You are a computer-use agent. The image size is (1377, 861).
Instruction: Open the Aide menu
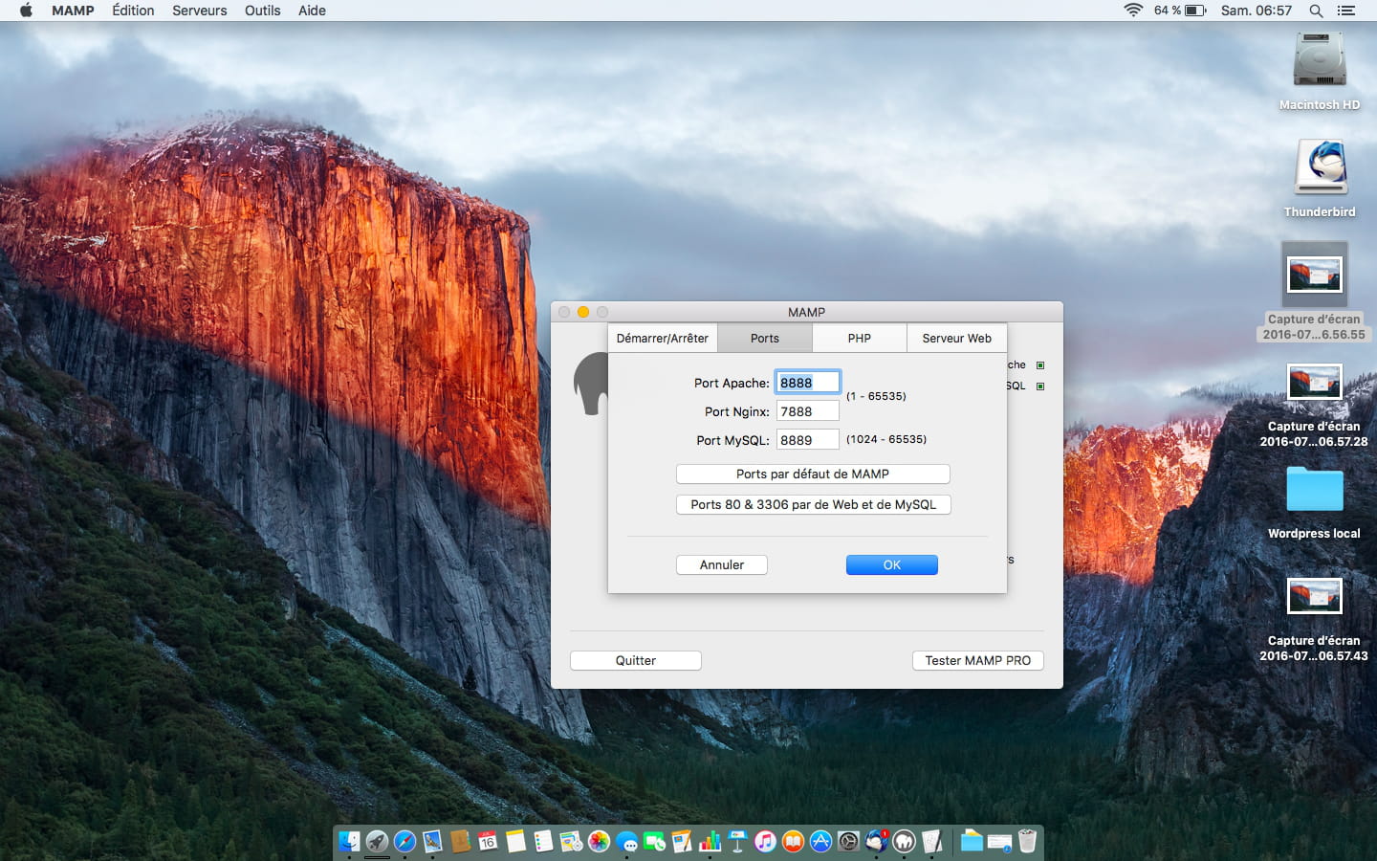point(312,11)
